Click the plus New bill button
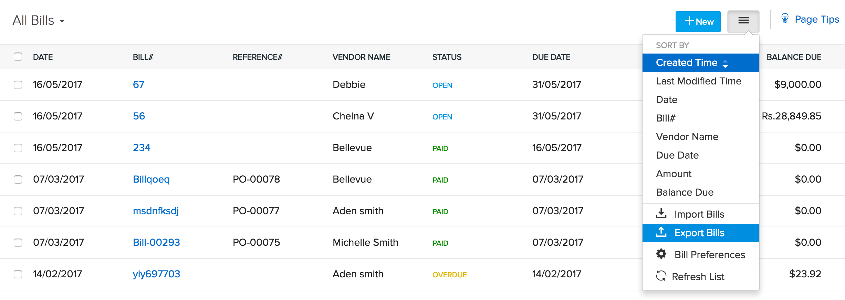 (698, 22)
